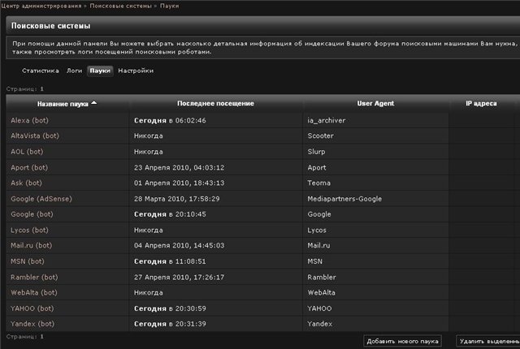Open the Alexa (bot) spider
Screen dimensions: 520x349
pyautogui.click(x=29, y=121)
